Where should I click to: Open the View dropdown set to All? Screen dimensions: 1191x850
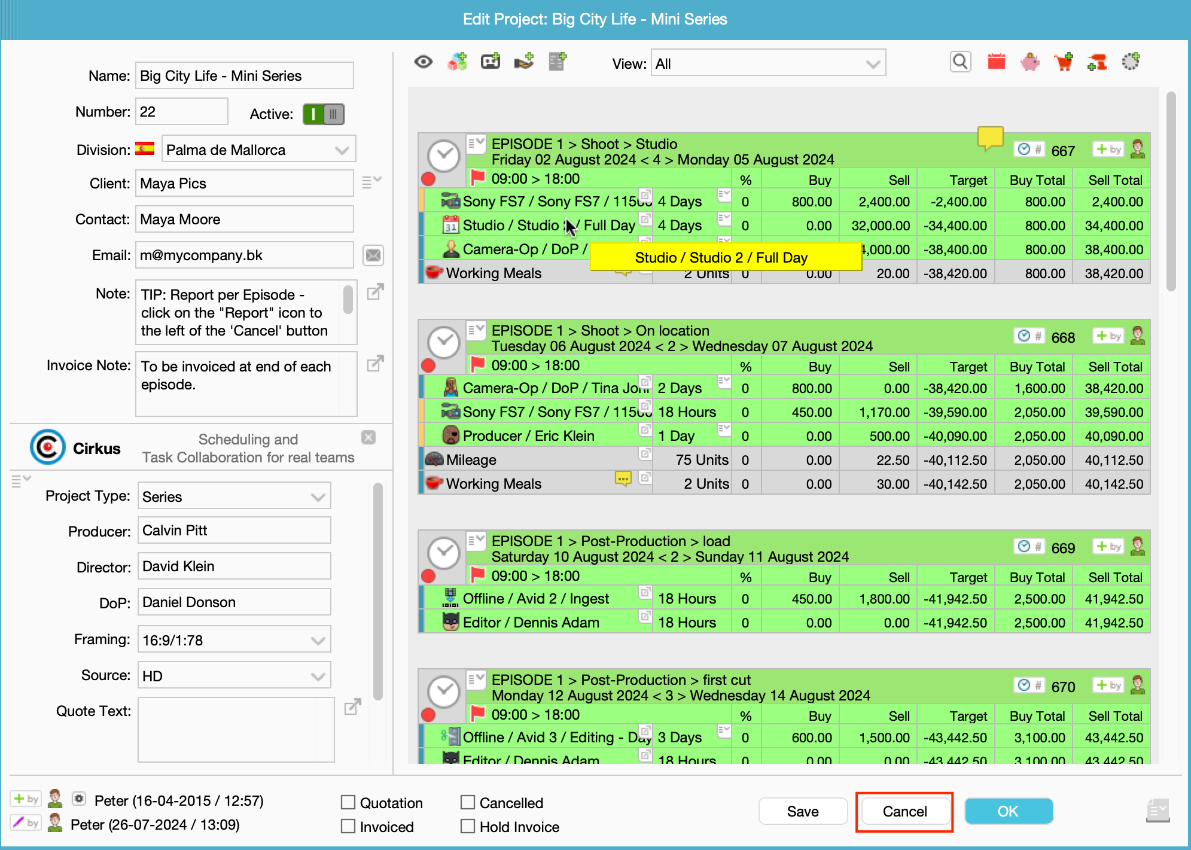pyautogui.click(x=767, y=63)
